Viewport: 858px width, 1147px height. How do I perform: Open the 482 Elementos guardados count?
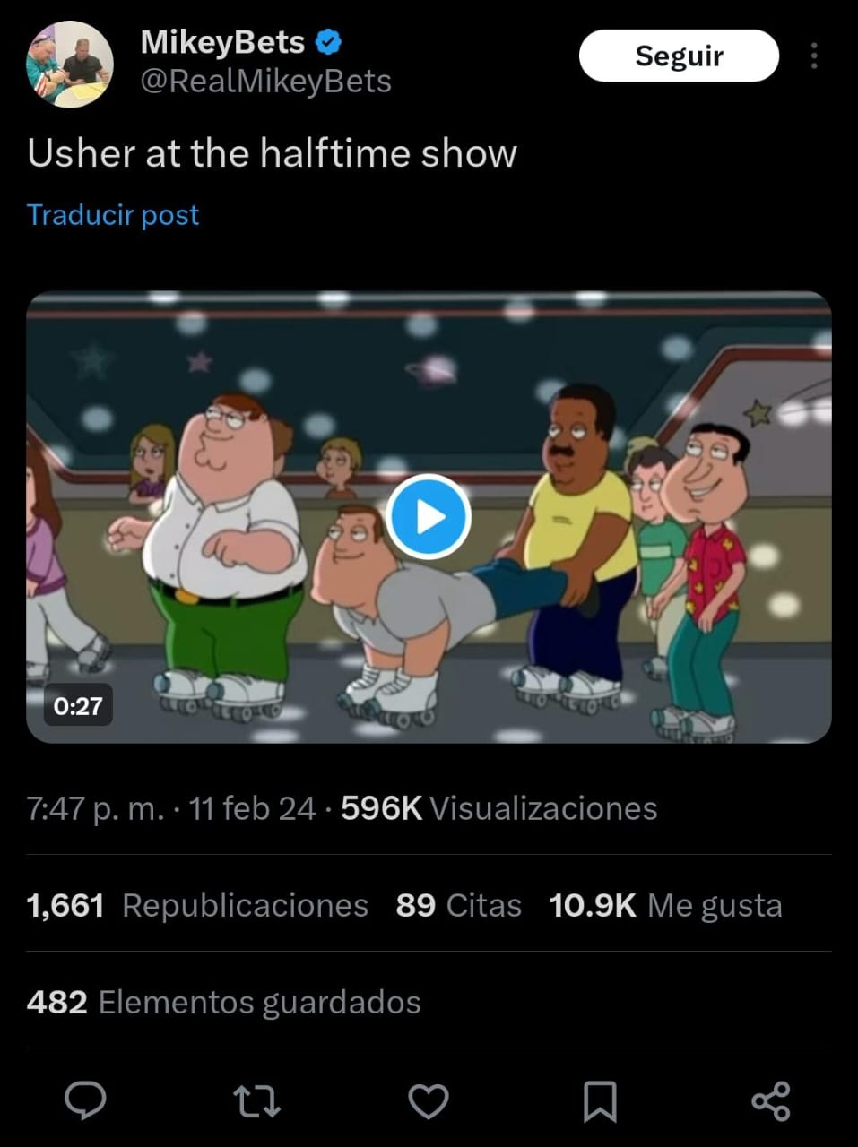223,1002
